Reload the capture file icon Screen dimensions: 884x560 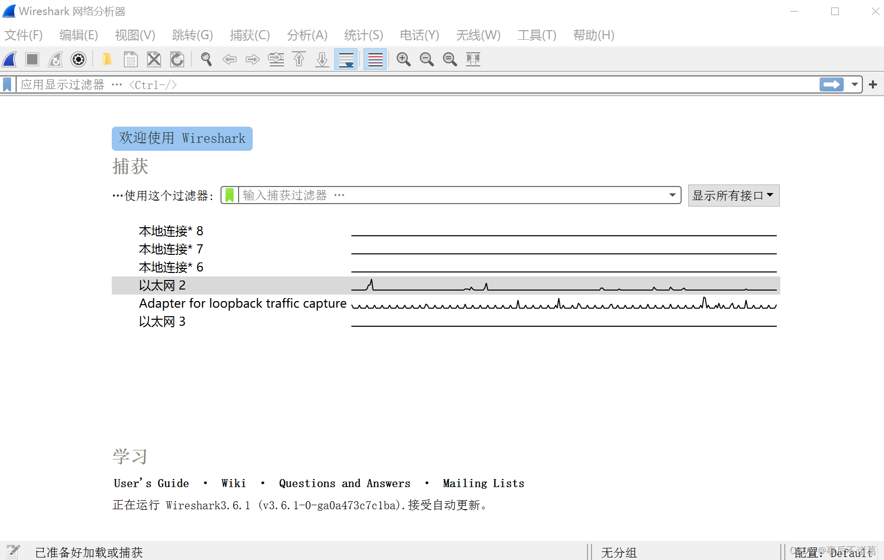[177, 59]
